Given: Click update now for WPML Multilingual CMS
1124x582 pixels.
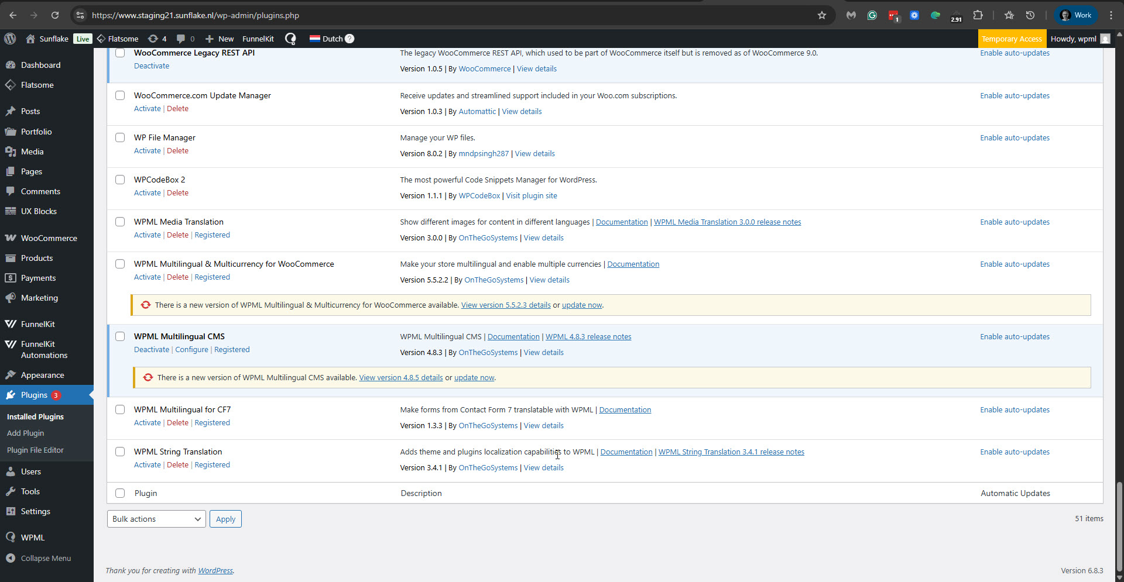Looking at the screenshot, I should coord(474,378).
